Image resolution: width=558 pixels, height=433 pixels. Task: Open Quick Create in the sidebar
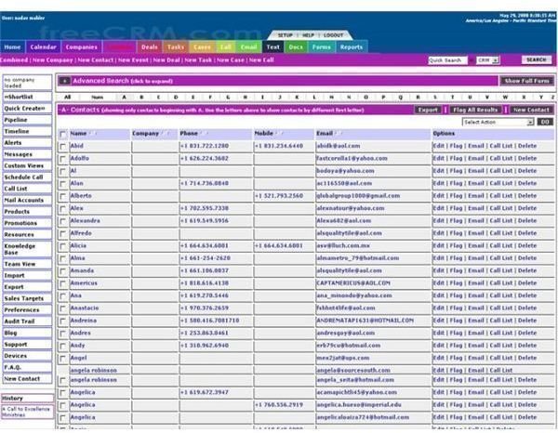point(27,109)
